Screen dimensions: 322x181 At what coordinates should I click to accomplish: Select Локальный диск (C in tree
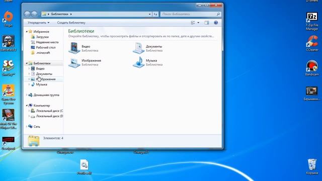[49, 111]
